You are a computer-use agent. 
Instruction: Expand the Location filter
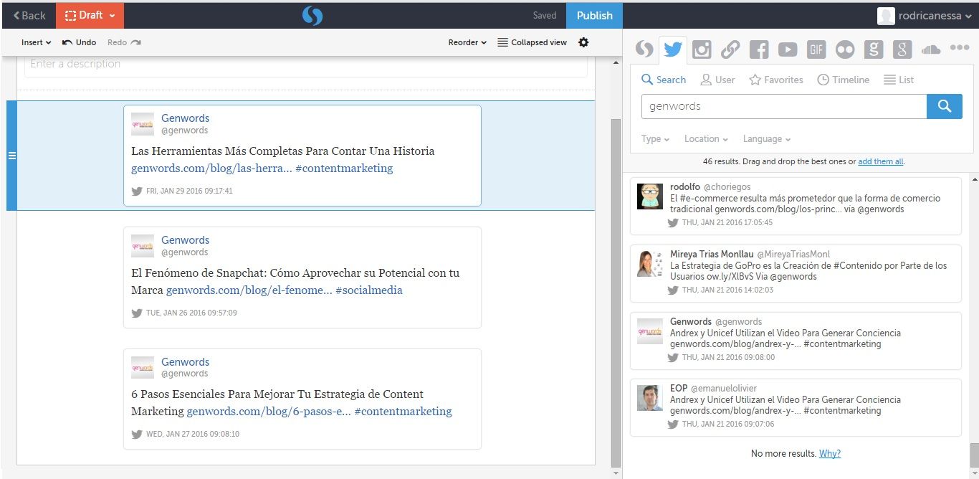[x=706, y=139]
